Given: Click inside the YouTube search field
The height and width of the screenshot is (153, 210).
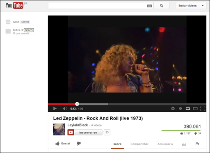Looking at the screenshot, I should (98, 6).
